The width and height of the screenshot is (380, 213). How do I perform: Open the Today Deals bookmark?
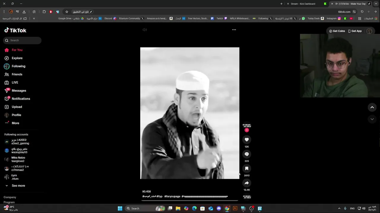(x=316, y=18)
